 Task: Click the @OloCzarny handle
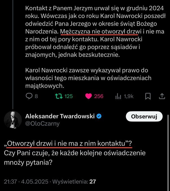(x=43, y=124)
